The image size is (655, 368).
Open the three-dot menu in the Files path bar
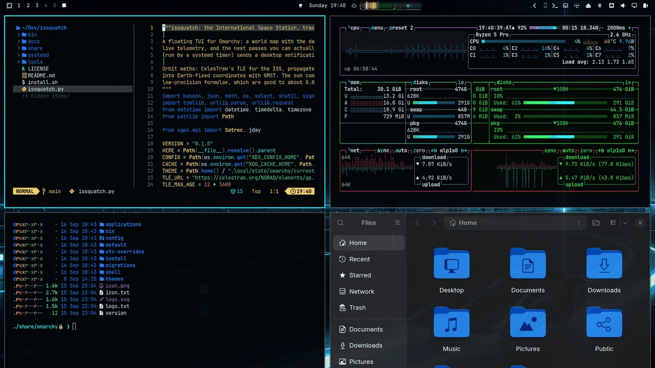point(579,222)
